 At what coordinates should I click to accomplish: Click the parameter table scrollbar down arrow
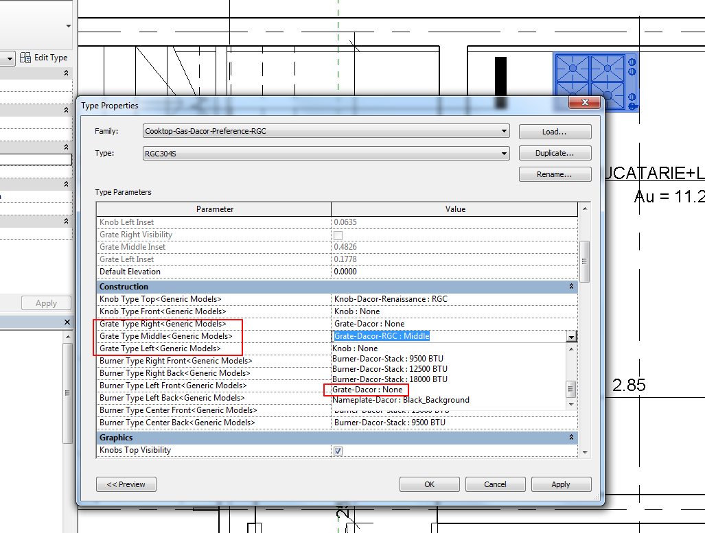(584, 453)
